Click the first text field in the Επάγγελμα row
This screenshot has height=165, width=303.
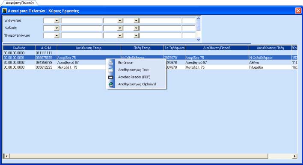pyautogui.click(x=81, y=20)
